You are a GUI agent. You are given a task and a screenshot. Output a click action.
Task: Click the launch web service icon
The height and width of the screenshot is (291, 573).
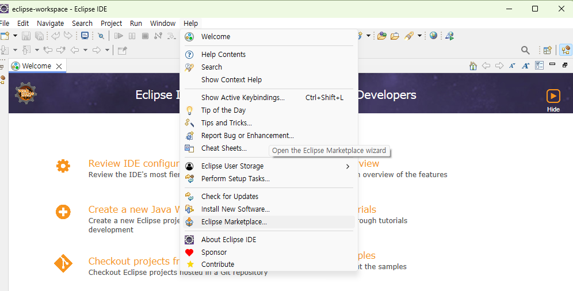tap(449, 36)
